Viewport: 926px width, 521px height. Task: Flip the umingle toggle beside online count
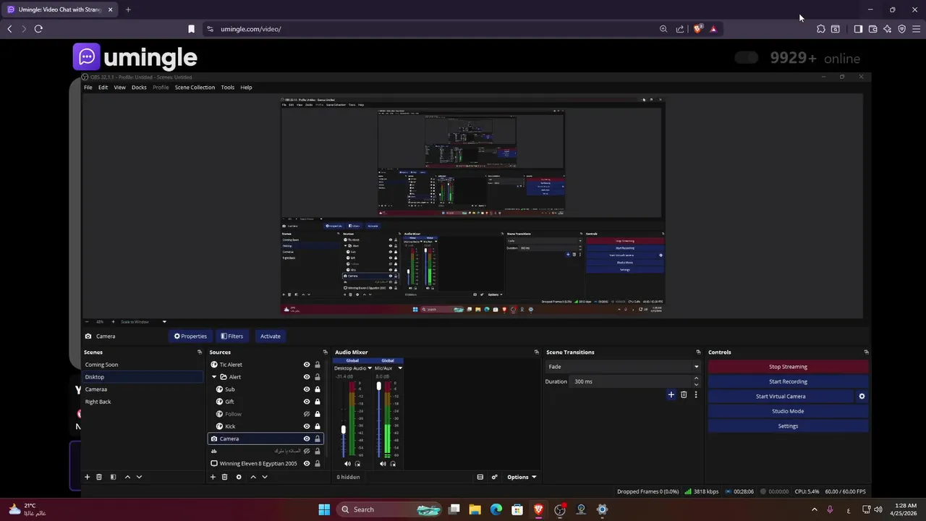coord(747,58)
